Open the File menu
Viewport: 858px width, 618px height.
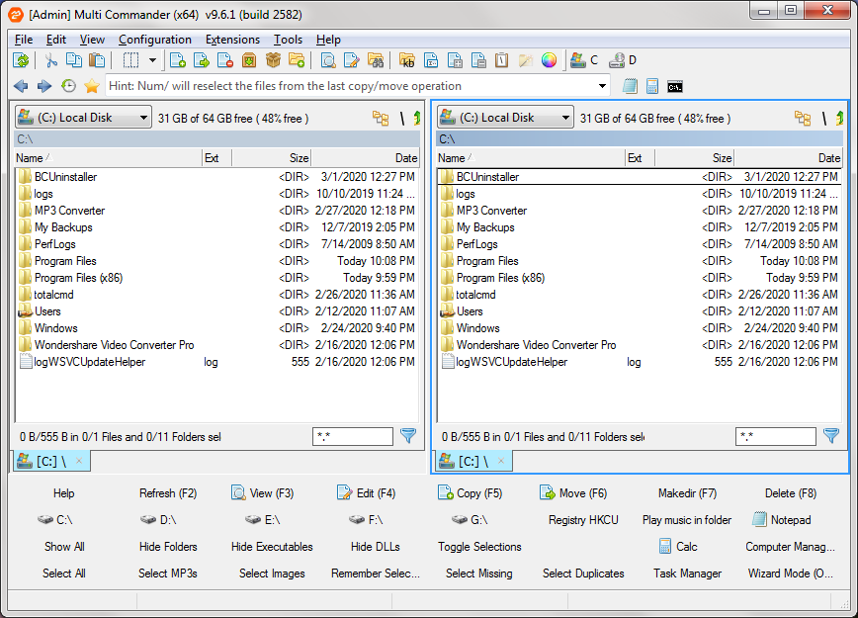click(24, 40)
